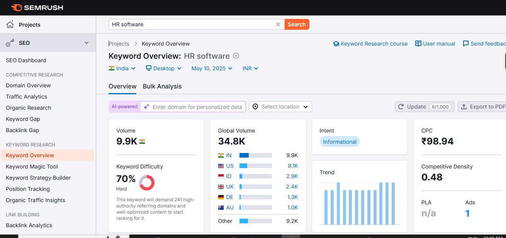Click the Export to PDF button
Viewport: 506px width, 238px height.
coord(482,107)
